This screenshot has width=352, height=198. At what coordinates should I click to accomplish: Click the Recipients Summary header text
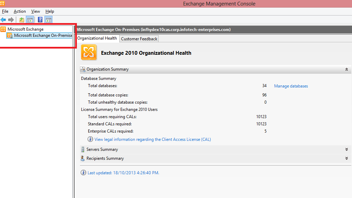(x=105, y=158)
